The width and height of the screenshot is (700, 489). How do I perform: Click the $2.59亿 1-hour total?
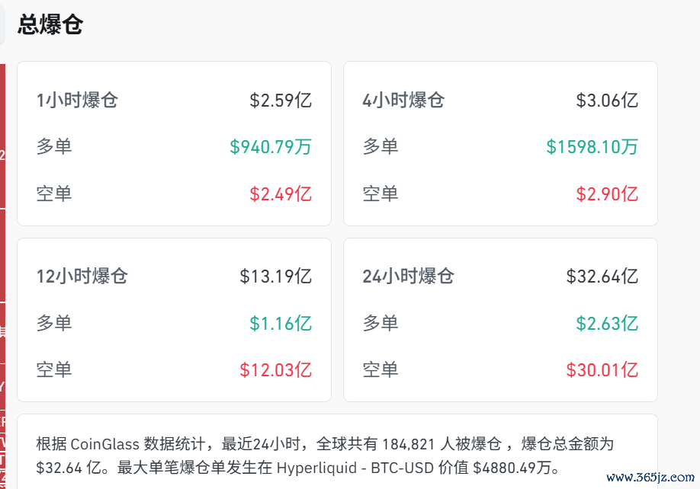pyautogui.click(x=281, y=100)
